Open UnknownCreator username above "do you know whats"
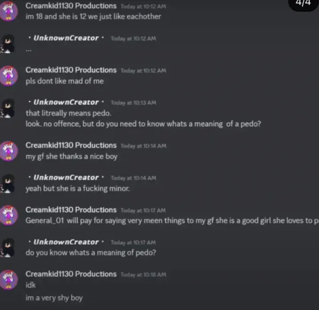 (66, 242)
